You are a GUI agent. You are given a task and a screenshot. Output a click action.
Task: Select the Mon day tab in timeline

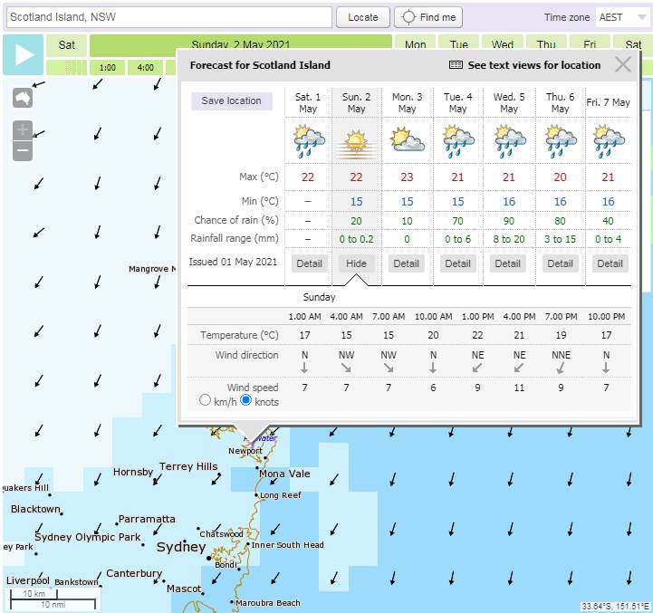[416, 44]
